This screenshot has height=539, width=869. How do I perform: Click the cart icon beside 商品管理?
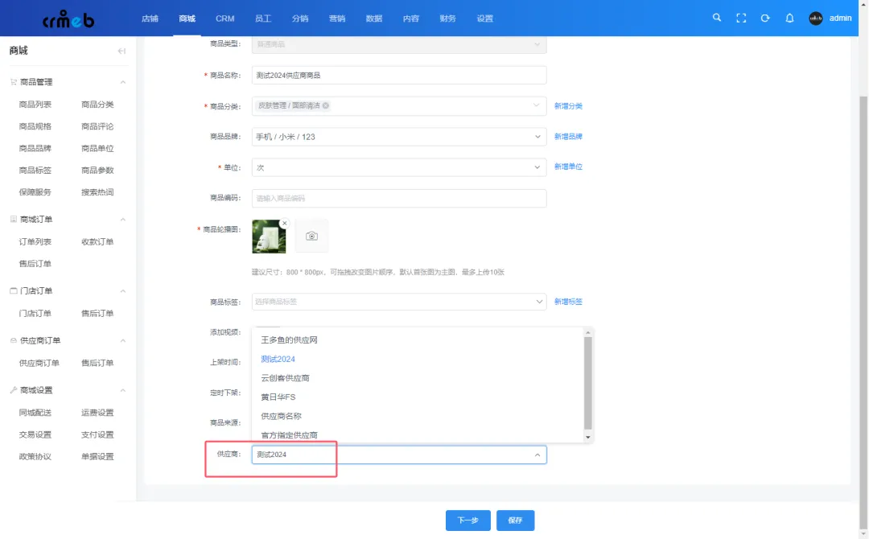14,82
